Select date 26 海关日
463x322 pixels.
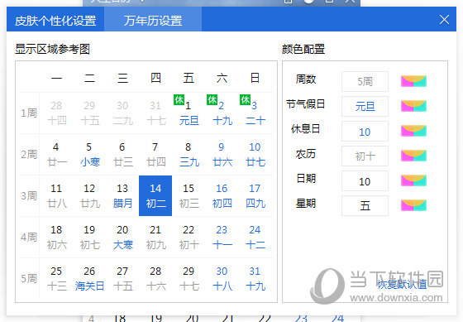(89, 278)
